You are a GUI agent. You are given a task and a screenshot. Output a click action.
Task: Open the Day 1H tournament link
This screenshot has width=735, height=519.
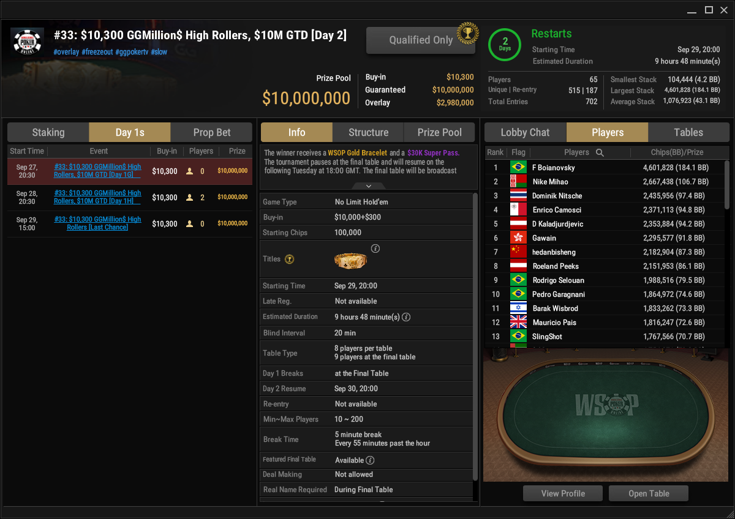tap(97, 197)
